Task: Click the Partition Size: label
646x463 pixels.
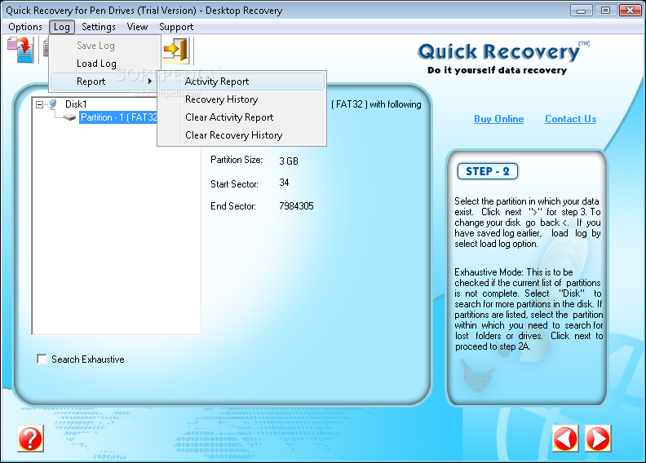Action: point(237,160)
